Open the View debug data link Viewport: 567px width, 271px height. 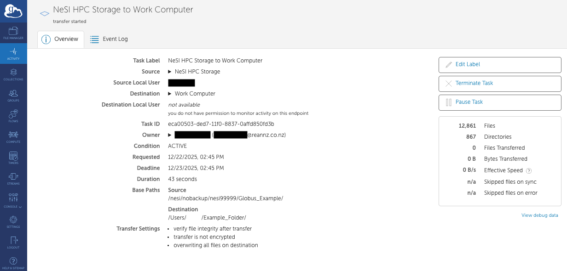point(539,215)
